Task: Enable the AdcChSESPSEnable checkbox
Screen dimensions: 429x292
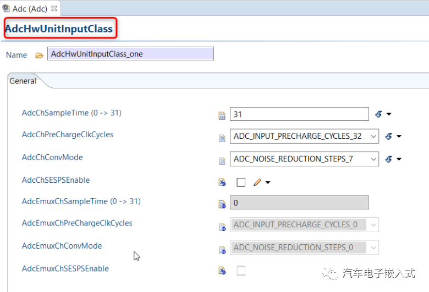Action: click(241, 182)
